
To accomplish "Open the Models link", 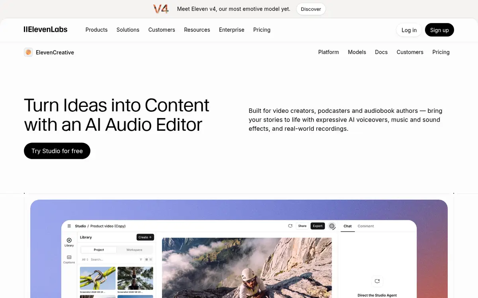I will (357, 52).
